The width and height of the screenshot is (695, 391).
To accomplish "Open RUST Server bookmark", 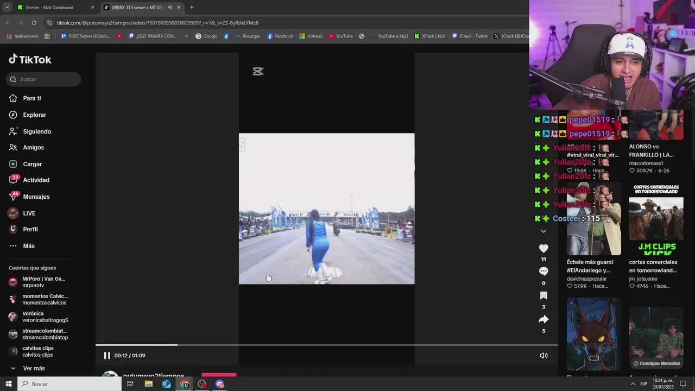I will click(85, 36).
